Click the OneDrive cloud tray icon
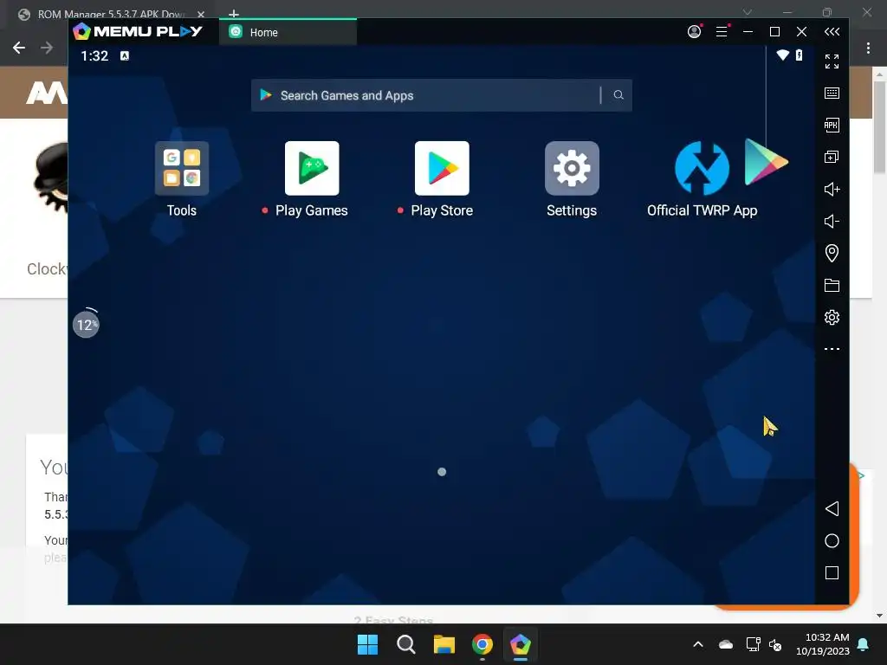This screenshot has width=887, height=665. coord(725,644)
